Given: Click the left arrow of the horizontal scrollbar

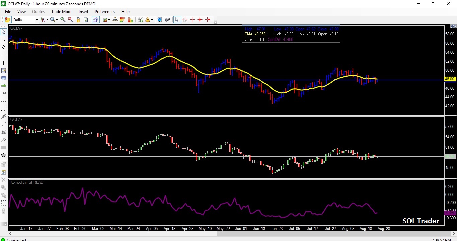Looking at the screenshot, I should [x=10, y=233].
